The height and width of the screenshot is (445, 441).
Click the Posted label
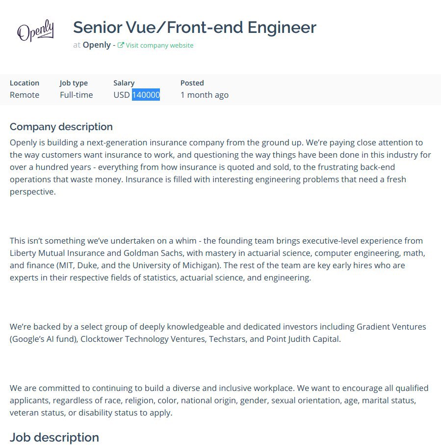point(192,83)
